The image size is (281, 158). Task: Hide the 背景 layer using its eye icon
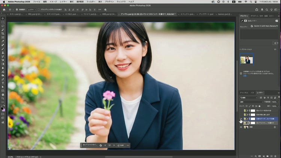tap(241, 127)
